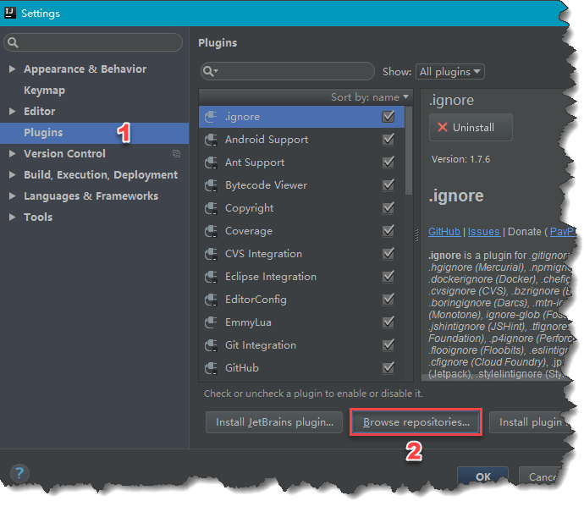Disable the Copyright plugin checkbox
The height and width of the screenshot is (512, 584).
point(388,208)
